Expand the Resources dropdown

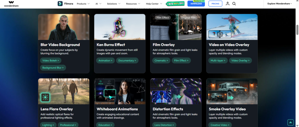click(133, 4)
